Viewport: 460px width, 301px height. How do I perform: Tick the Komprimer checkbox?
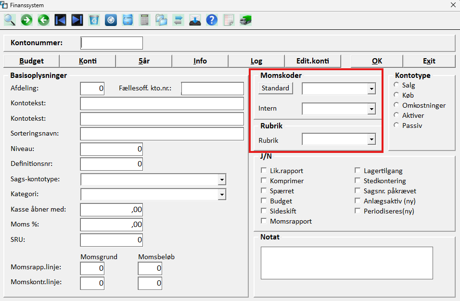(x=264, y=180)
